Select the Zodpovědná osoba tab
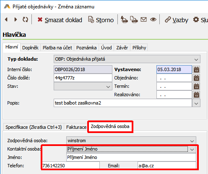Screen dimensions: 208x174 pos(110,127)
